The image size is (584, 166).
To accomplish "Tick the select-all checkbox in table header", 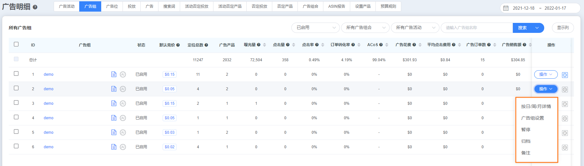I will click(16, 44).
